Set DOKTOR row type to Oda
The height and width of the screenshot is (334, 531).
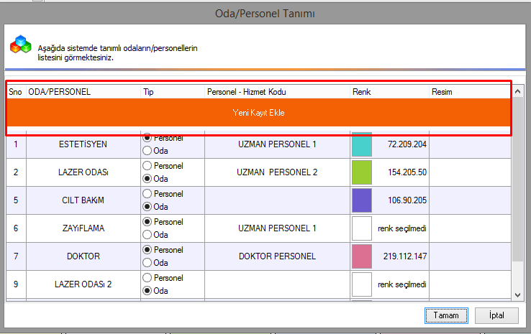[x=148, y=262]
